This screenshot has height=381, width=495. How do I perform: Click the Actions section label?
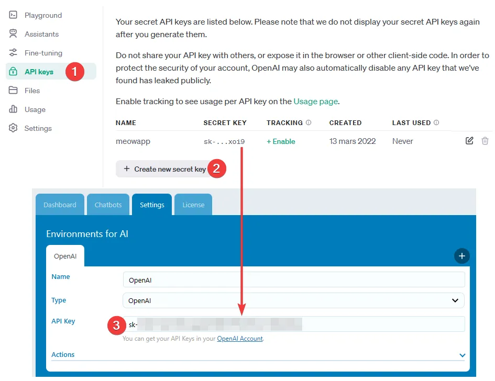63,354
